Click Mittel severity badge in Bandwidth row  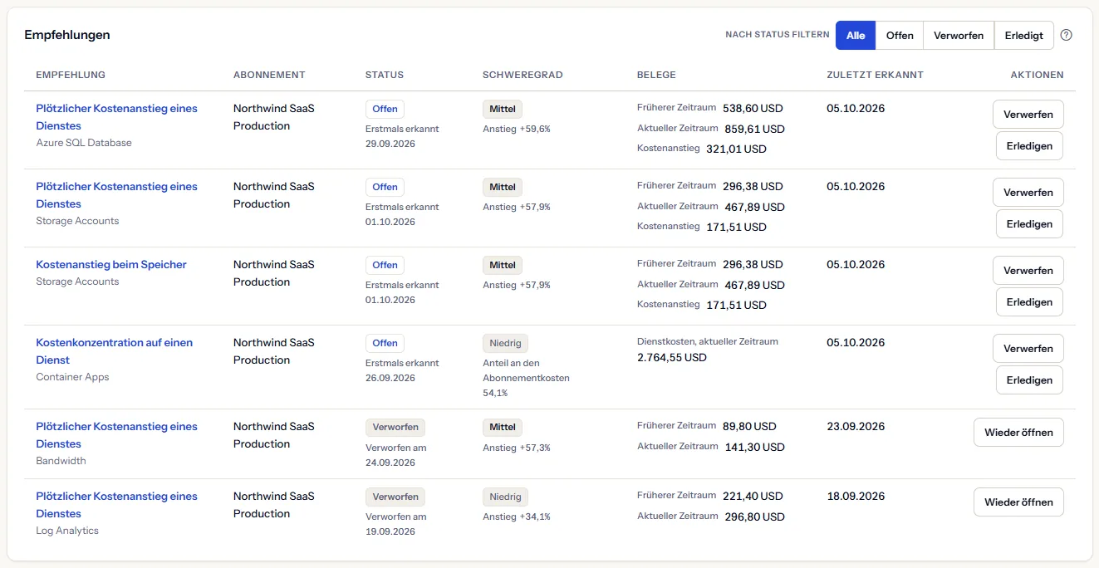point(503,428)
